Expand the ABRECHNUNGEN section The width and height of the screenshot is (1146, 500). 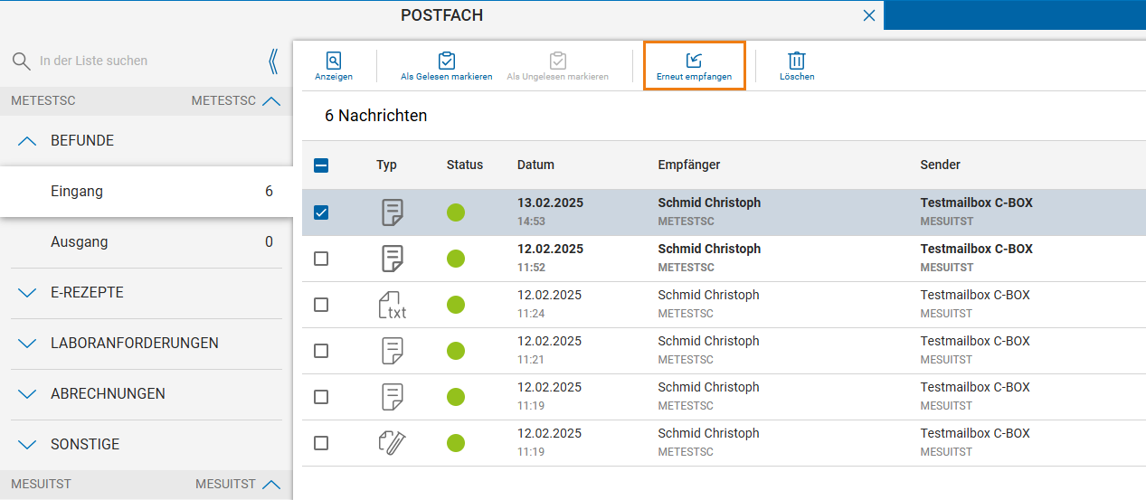(x=28, y=394)
